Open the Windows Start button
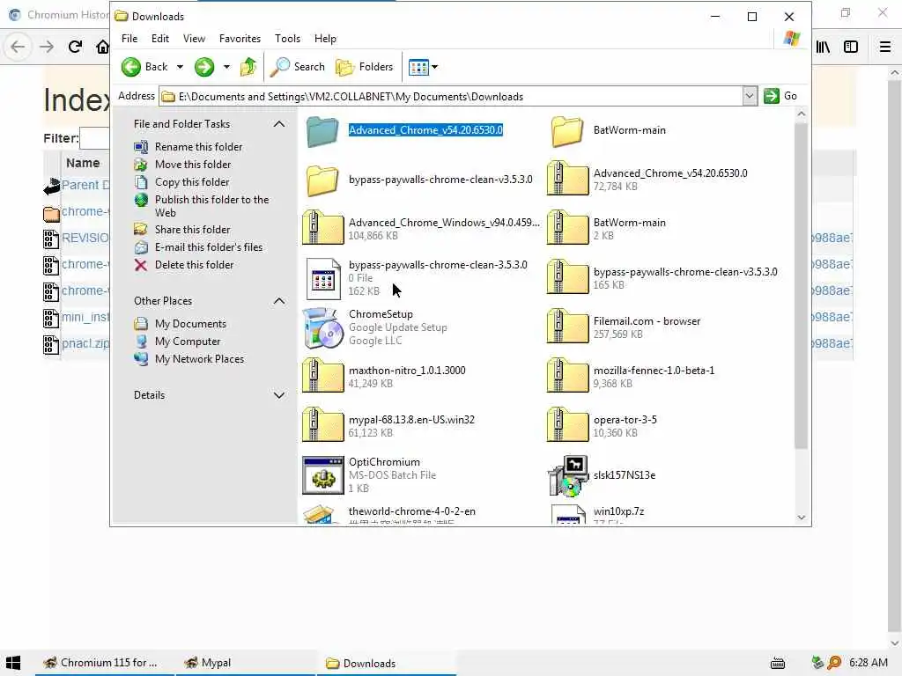 13,663
